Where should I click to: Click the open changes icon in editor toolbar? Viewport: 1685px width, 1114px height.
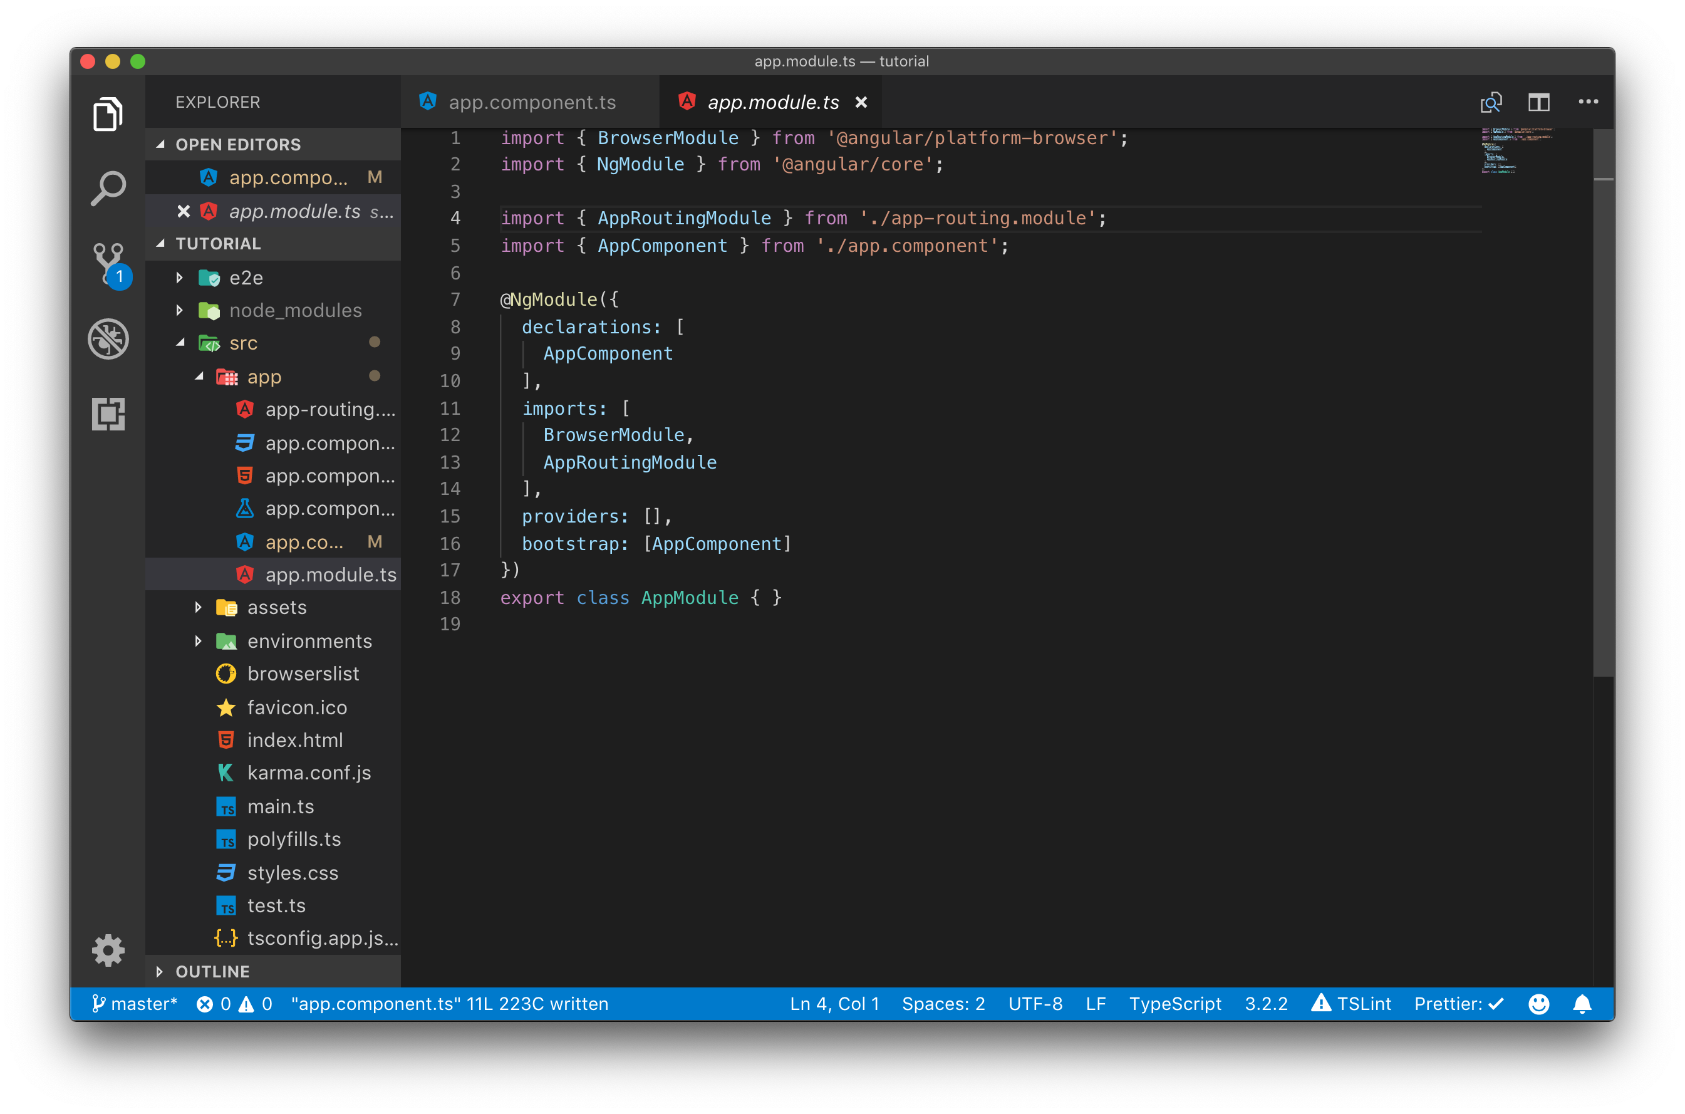[x=1490, y=102]
